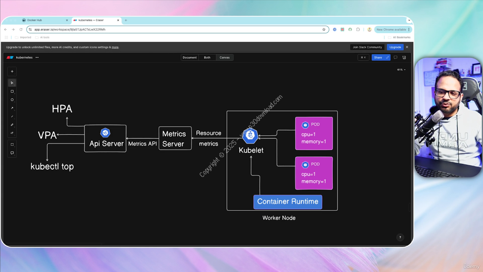Select the pointer selection tool
Screen dimensions: 483x272
[x=12, y=83]
